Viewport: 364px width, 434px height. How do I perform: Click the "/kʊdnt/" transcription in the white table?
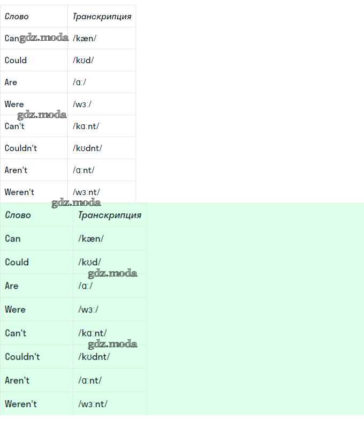pyautogui.click(x=88, y=148)
